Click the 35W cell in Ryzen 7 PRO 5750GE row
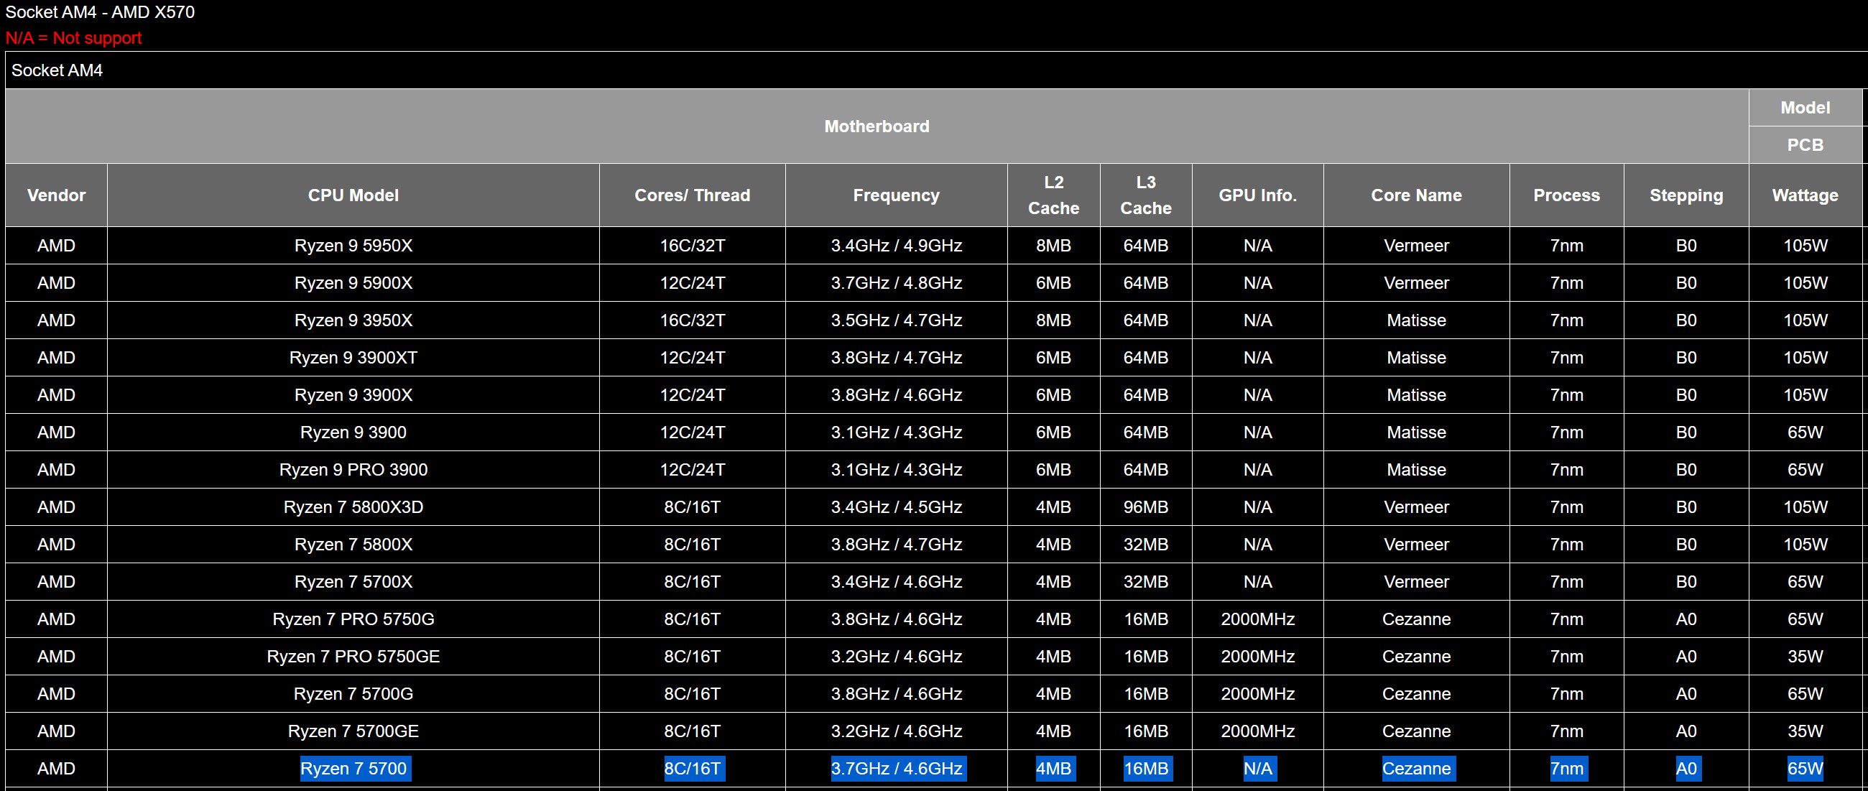The width and height of the screenshot is (1868, 791). click(1805, 656)
